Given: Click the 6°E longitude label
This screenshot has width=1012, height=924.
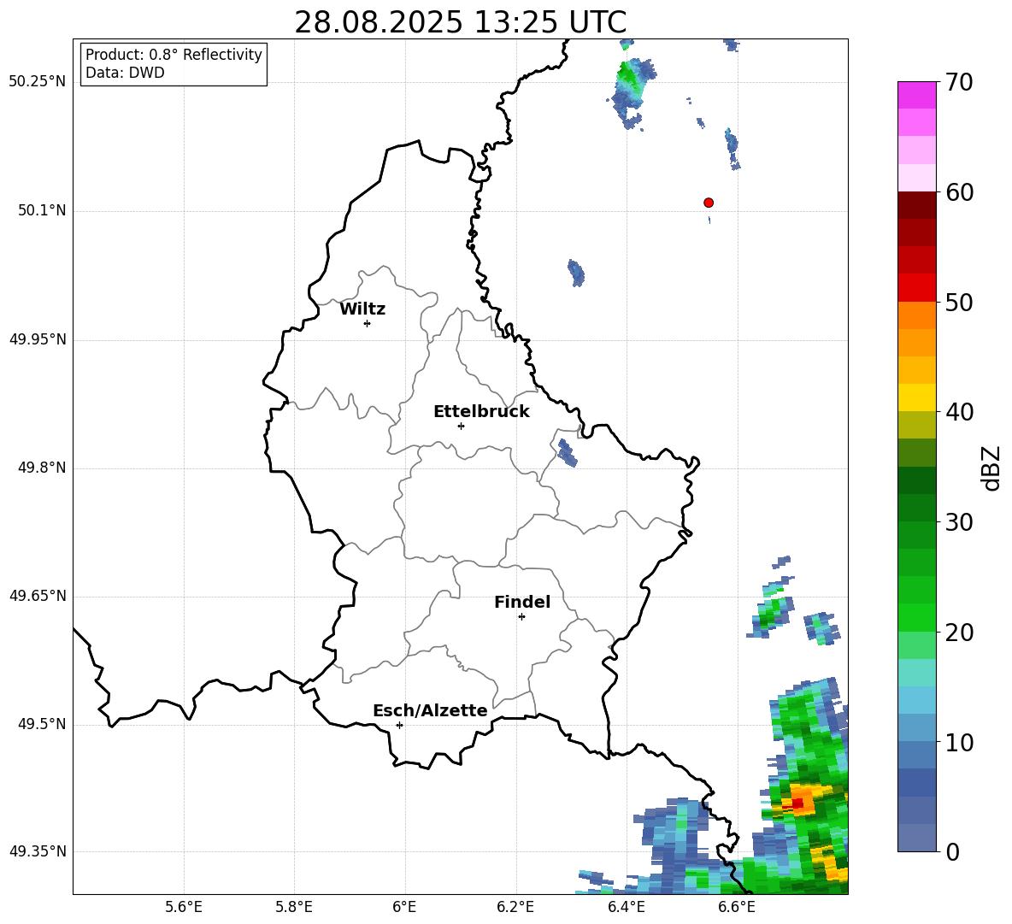Looking at the screenshot, I should (x=404, y=907).
